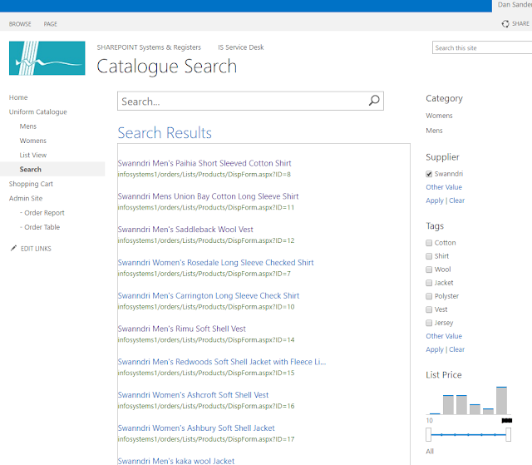Open Uniform Catalogue in left navigation
This screenshot has height=465, width=532.
38,112
